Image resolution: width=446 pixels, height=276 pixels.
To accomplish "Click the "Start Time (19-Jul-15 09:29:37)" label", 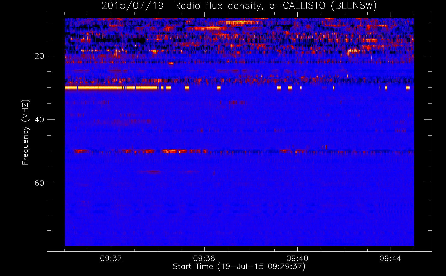I will click(x=239, y=267).
